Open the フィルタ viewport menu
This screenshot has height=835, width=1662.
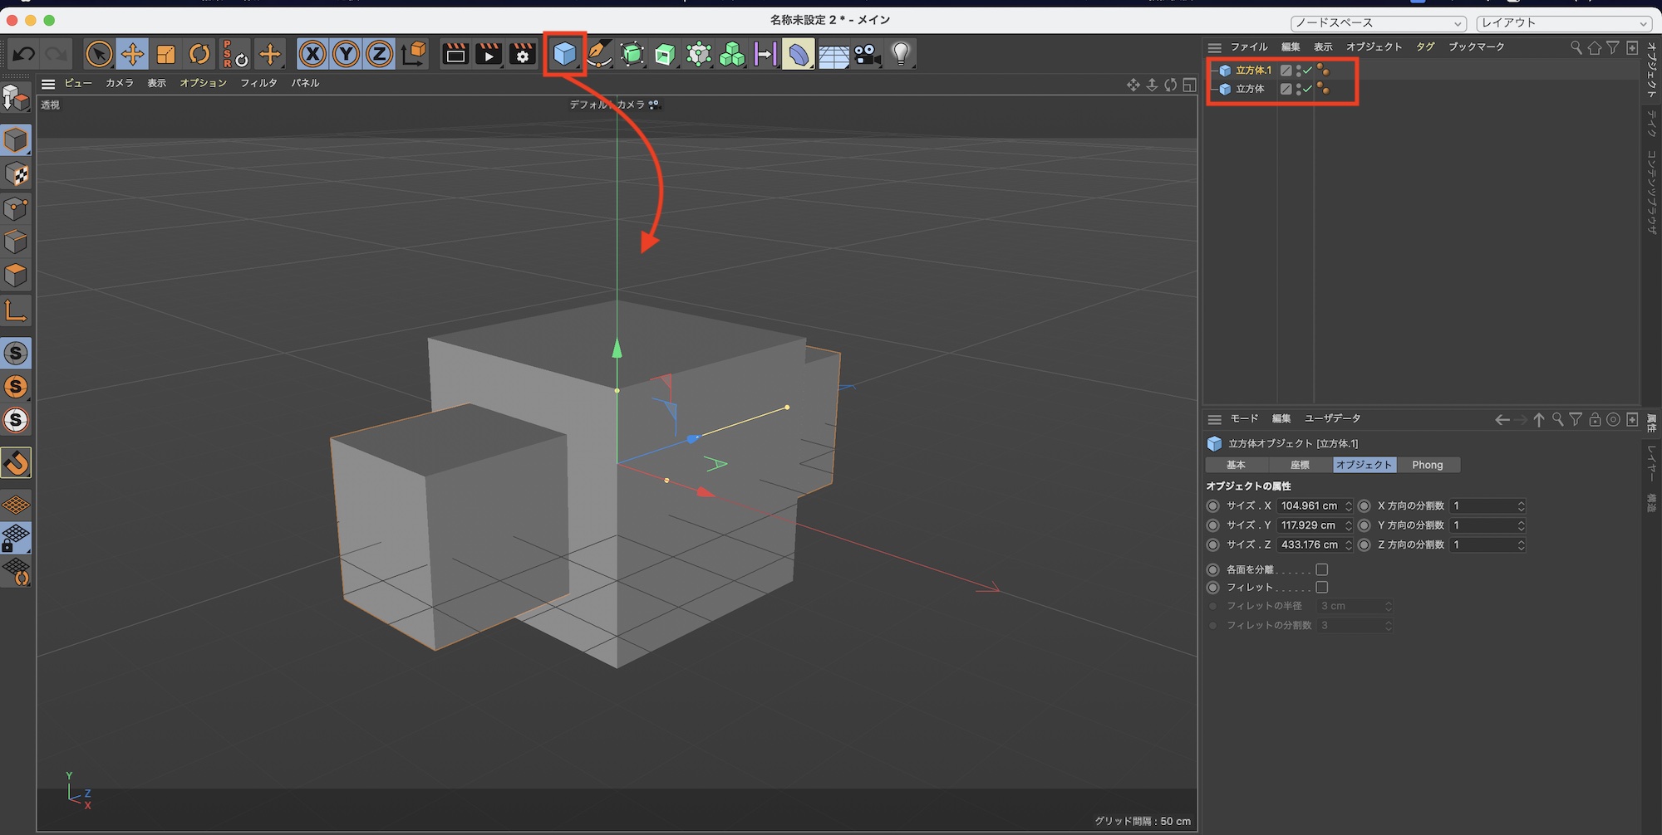pos(258,83)
